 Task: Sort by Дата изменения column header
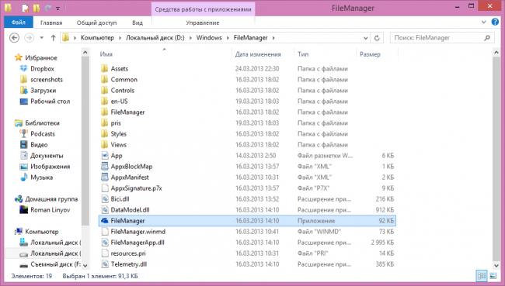258,54
